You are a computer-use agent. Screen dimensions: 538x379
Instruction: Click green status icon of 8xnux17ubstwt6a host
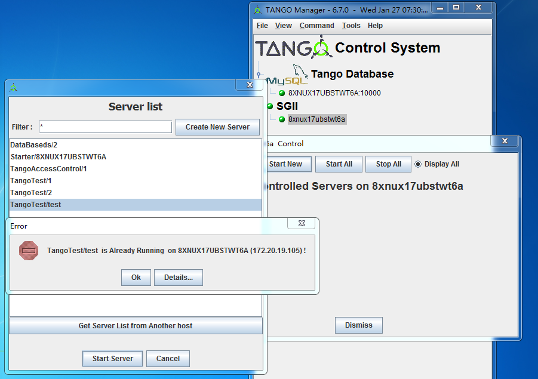pyautogui.click(x=282, y=119)
